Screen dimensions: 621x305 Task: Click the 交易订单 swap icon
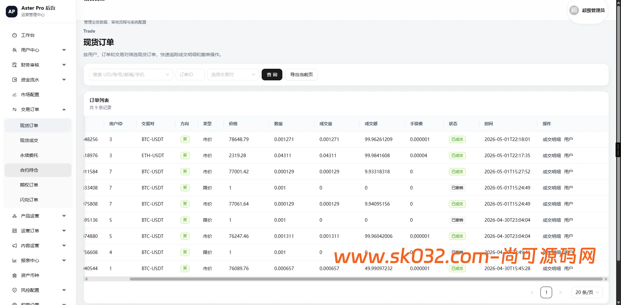pos(15,109)
